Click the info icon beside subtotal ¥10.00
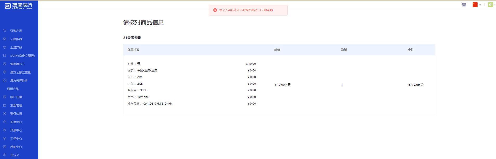This screenshot has height=159, width=496. [x=422, y=85]
